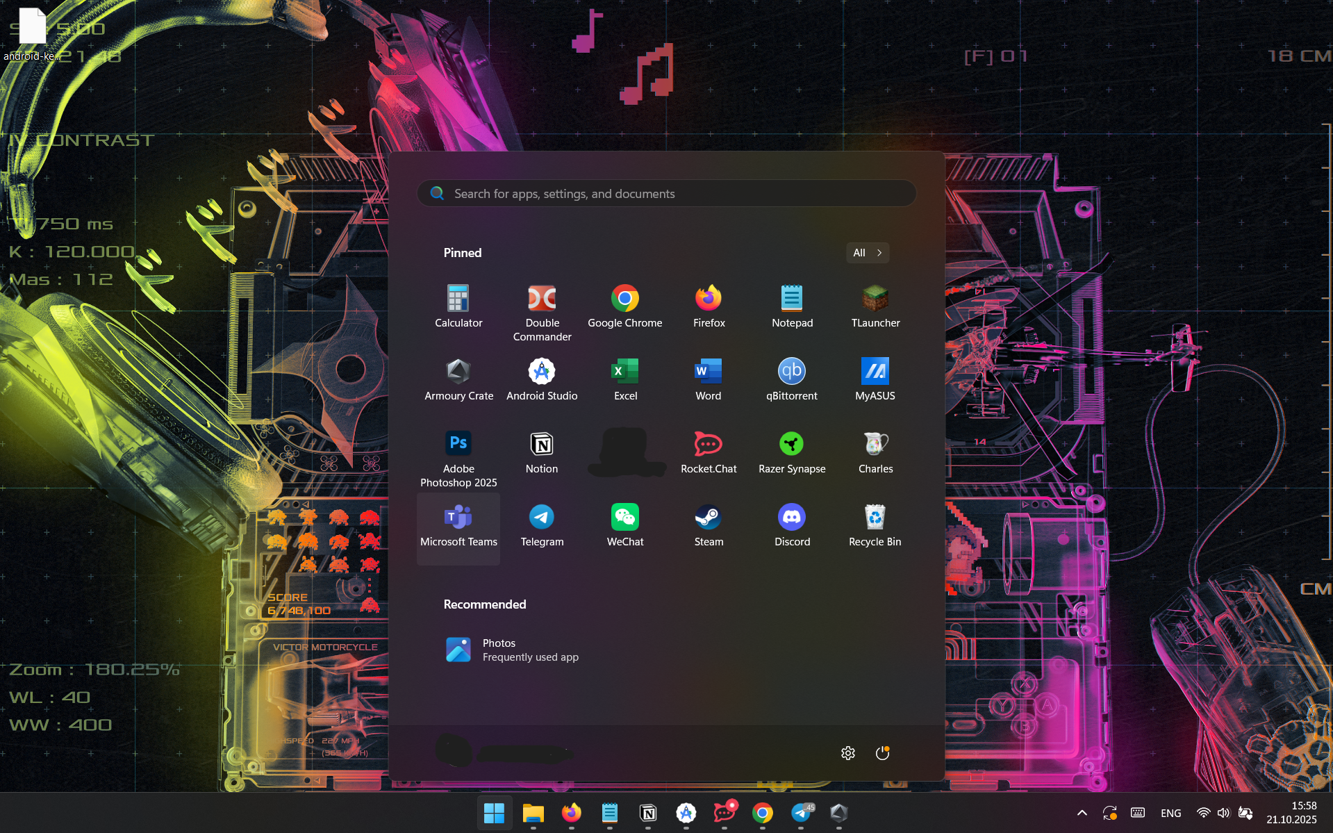Launch the Charles proxy app
The height and width of the screenshot is (833, 1333).
(875, 452)
